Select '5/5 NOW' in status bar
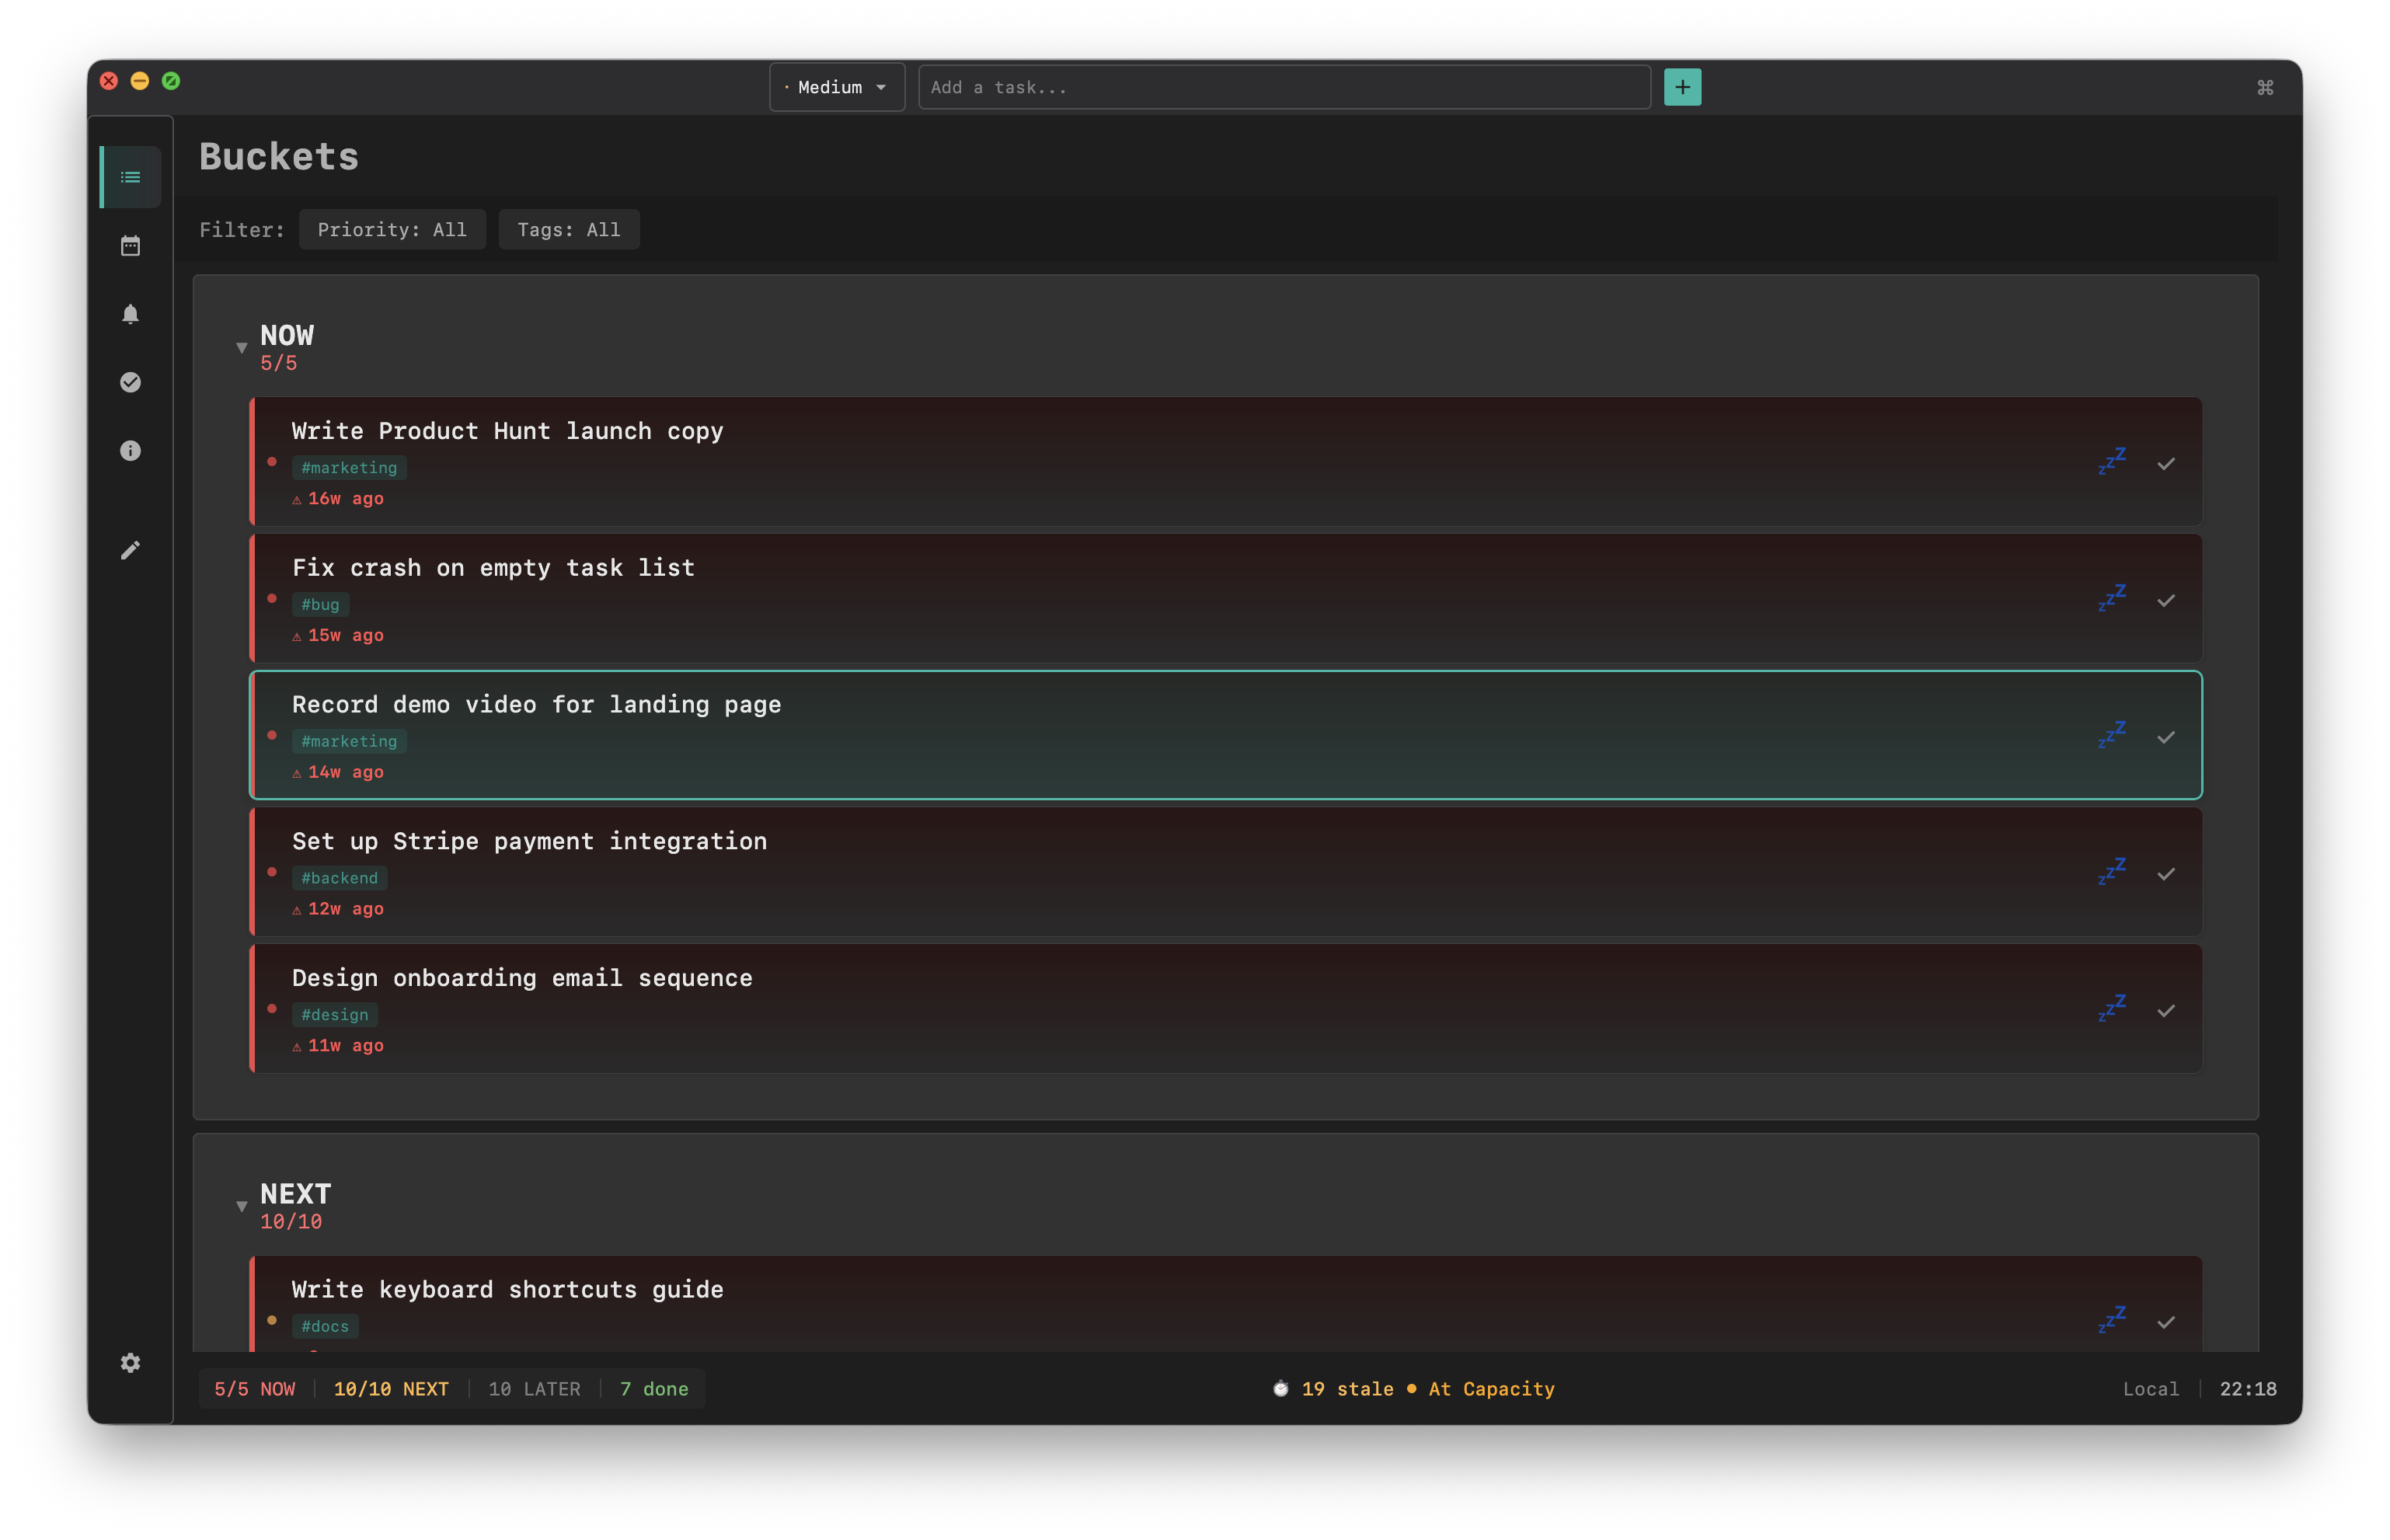Image resolution: width=2390 pixels, height=1540 pixels. click(x=255, y=1389)
